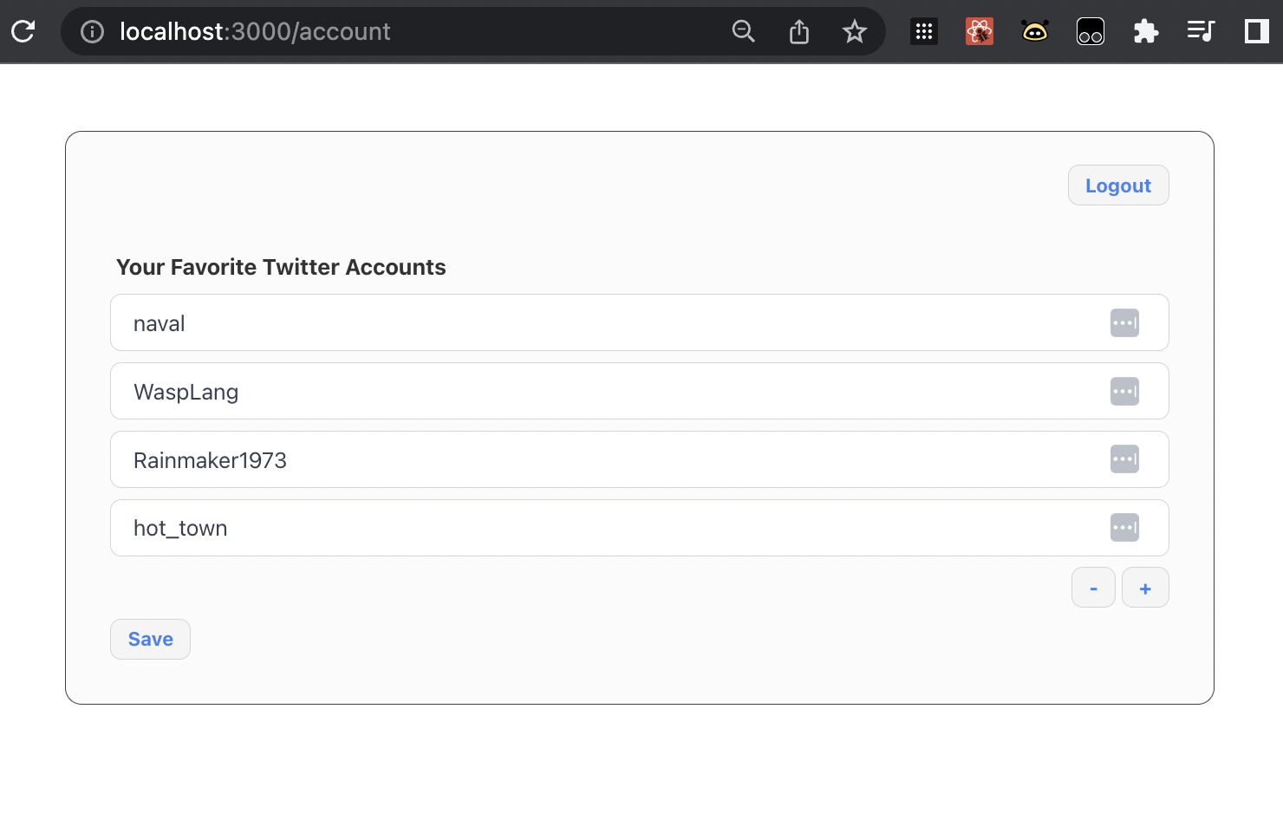
Task: Toggle the browser side panel
Action: pos(1256,32)
